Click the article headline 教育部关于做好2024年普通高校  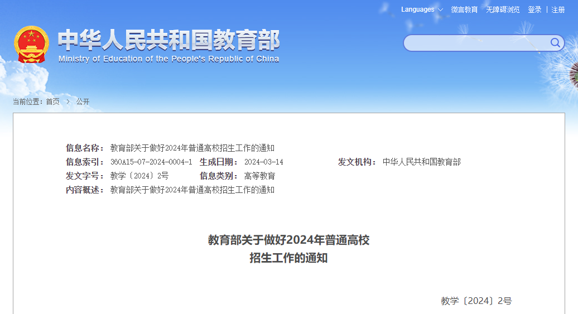tap(288, 240)
